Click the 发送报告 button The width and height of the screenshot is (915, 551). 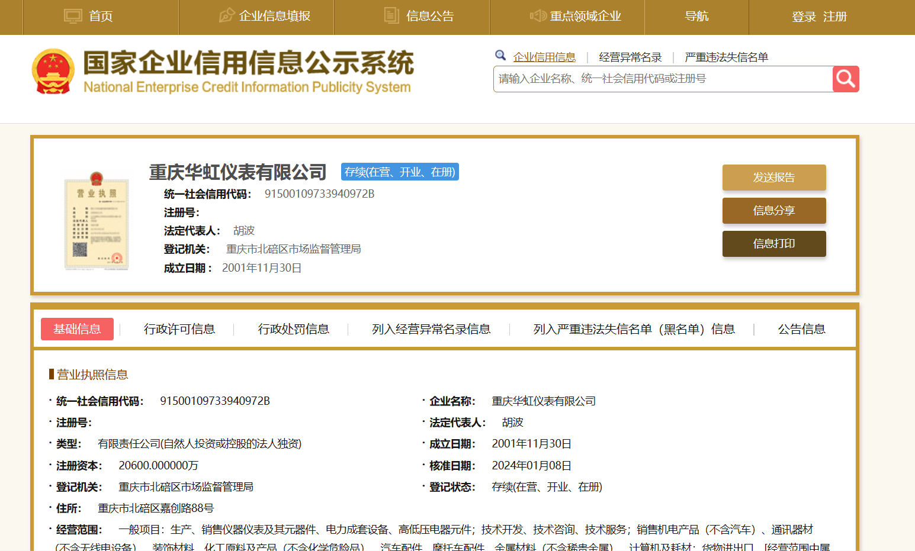[774, 178]
